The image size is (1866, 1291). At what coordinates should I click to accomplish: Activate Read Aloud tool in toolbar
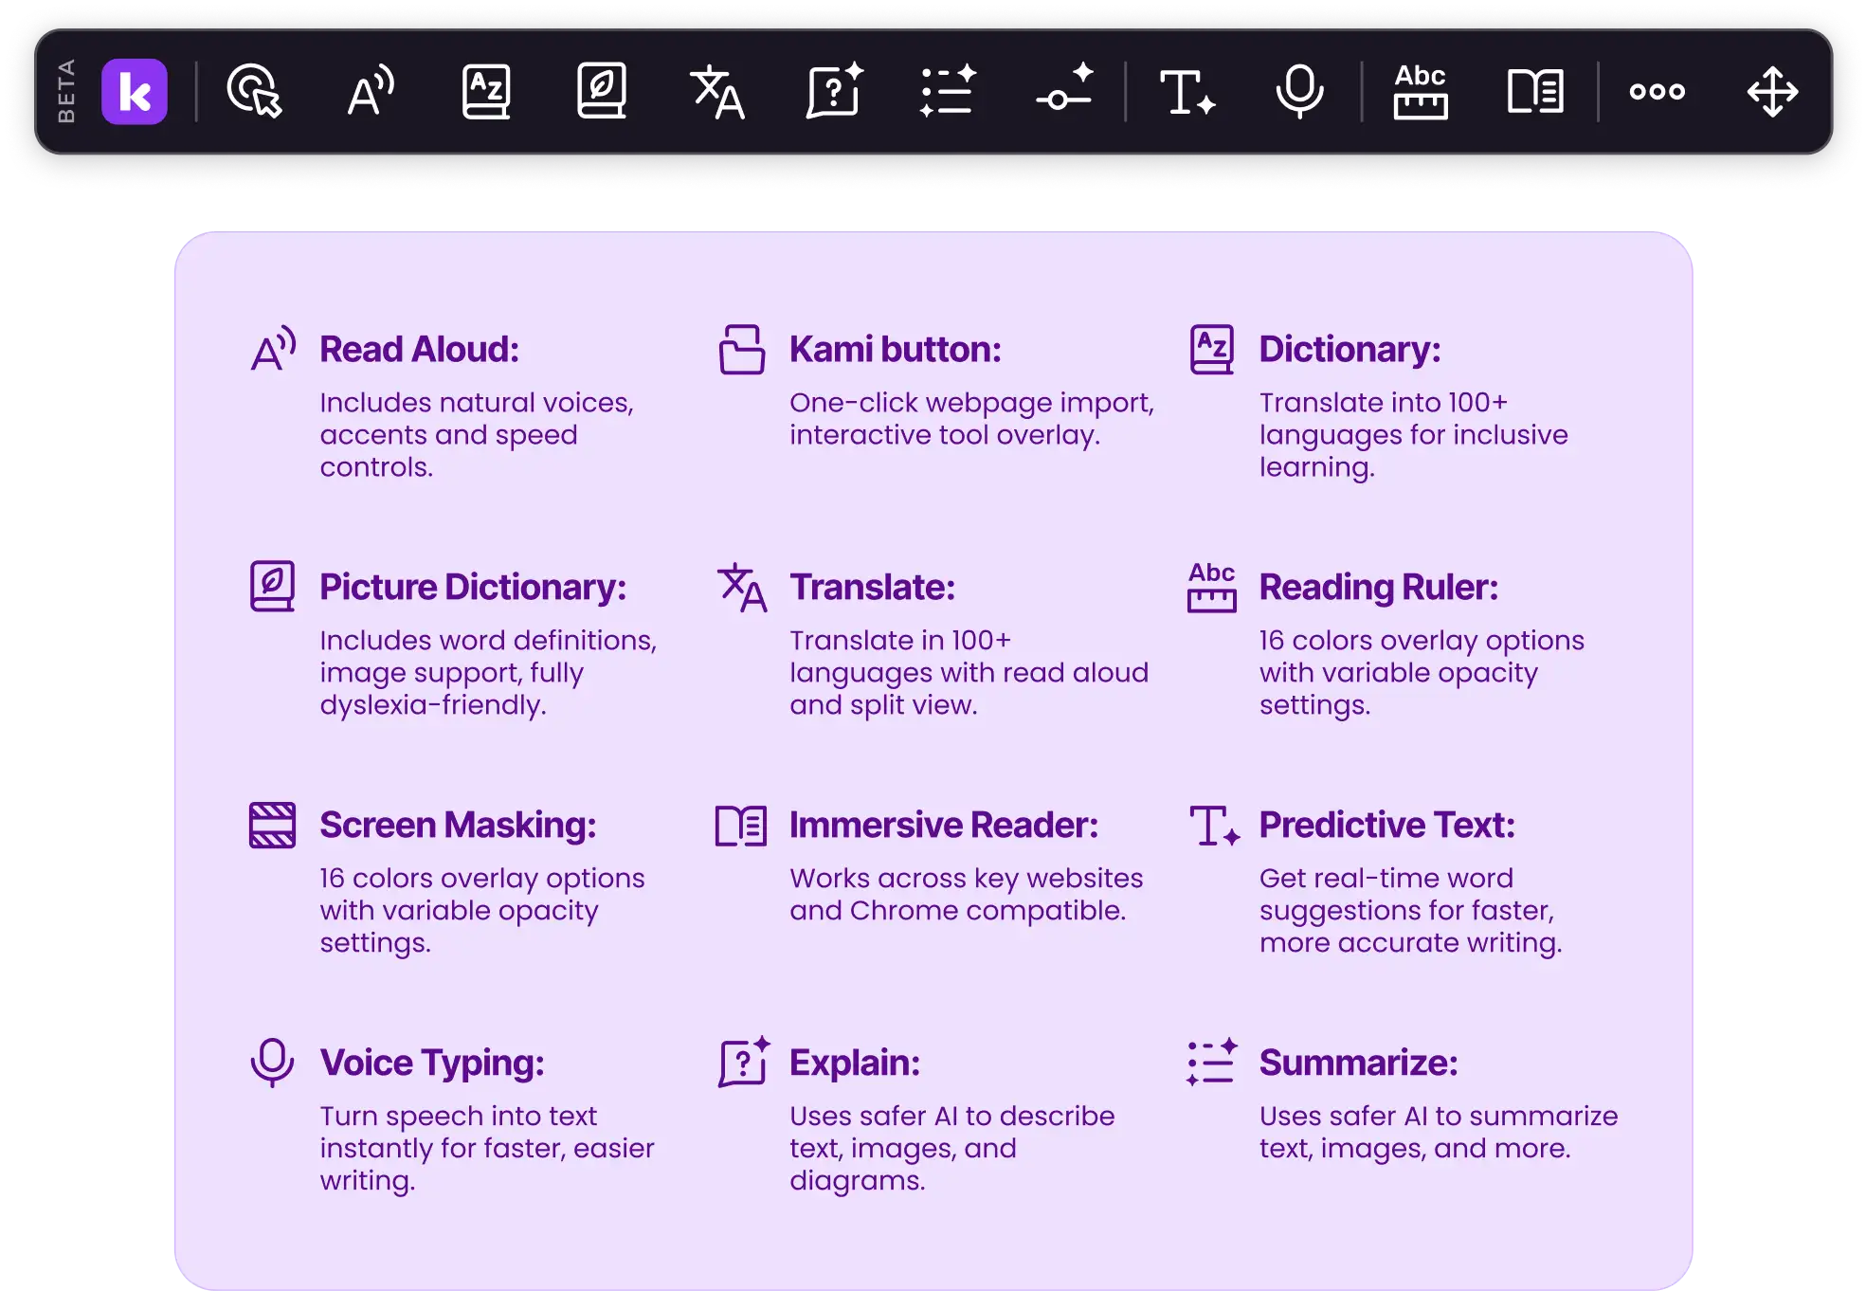tap(371, 91)
